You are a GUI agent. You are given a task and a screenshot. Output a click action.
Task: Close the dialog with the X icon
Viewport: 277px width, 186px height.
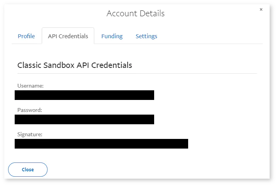coord(261,10)
